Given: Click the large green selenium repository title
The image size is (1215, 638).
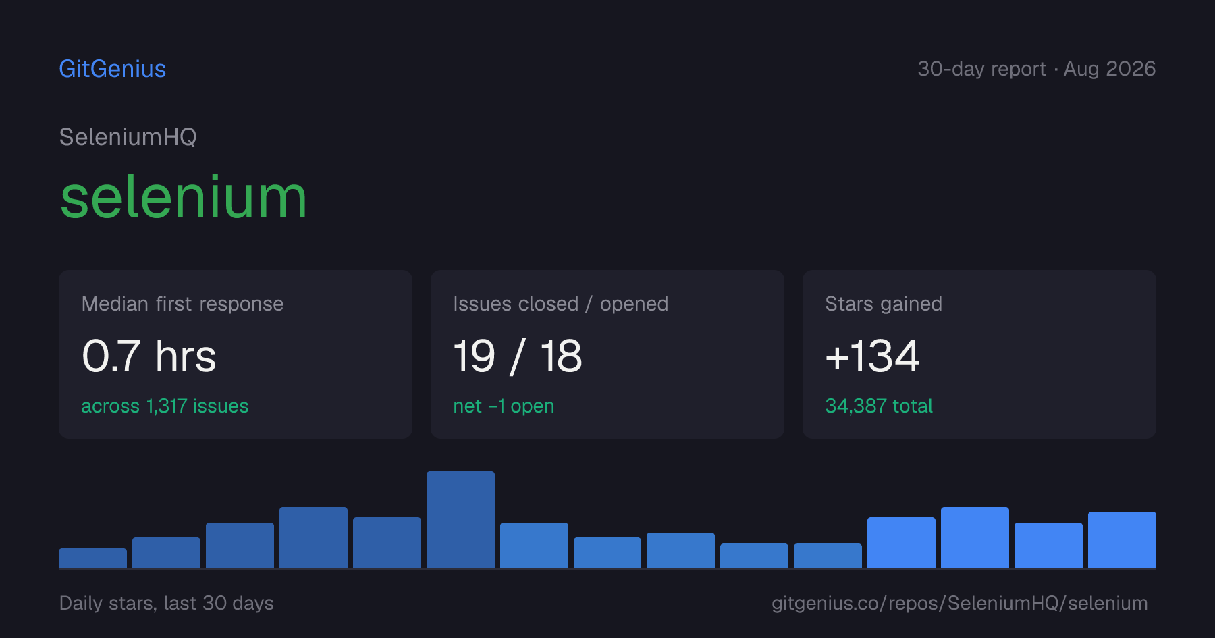Looking at the screenshot, I should coord(184,197).
